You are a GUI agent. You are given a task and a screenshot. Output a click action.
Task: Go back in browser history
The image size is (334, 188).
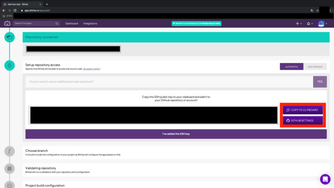click(x=4, y=10)
